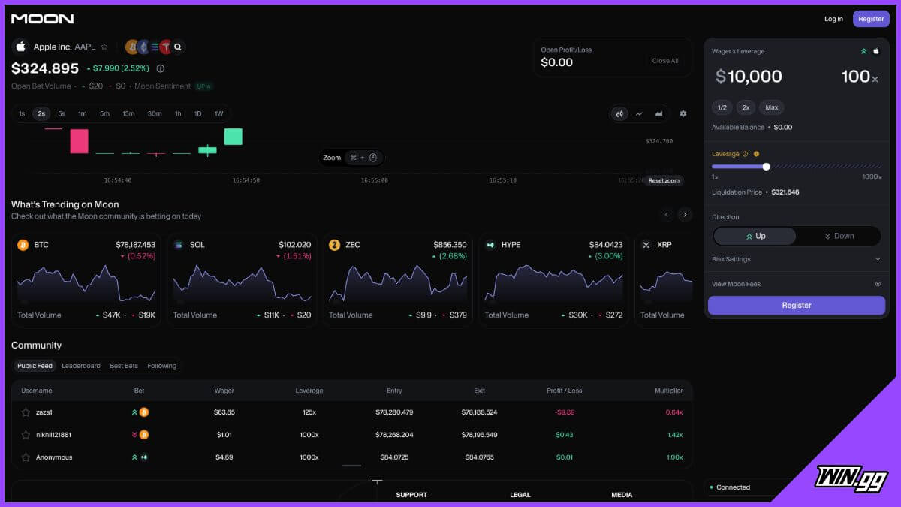Viewport: 901px width, 507px height.
Task: Click the orange Leverage warning icon
Action: pos(756,154)
